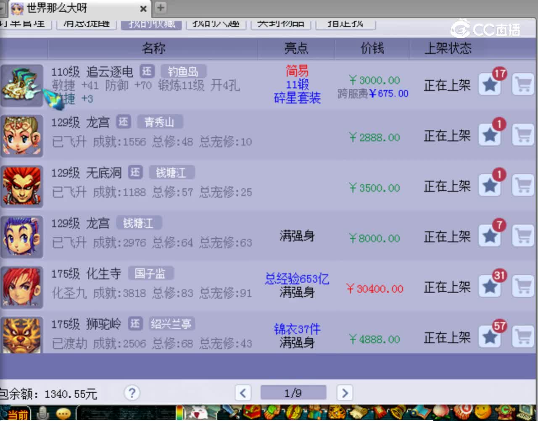This screenshot has height=421, width=538.
Task: Toggle the favorite star on the 175级化生寺 listing
Action: (490, 286)
